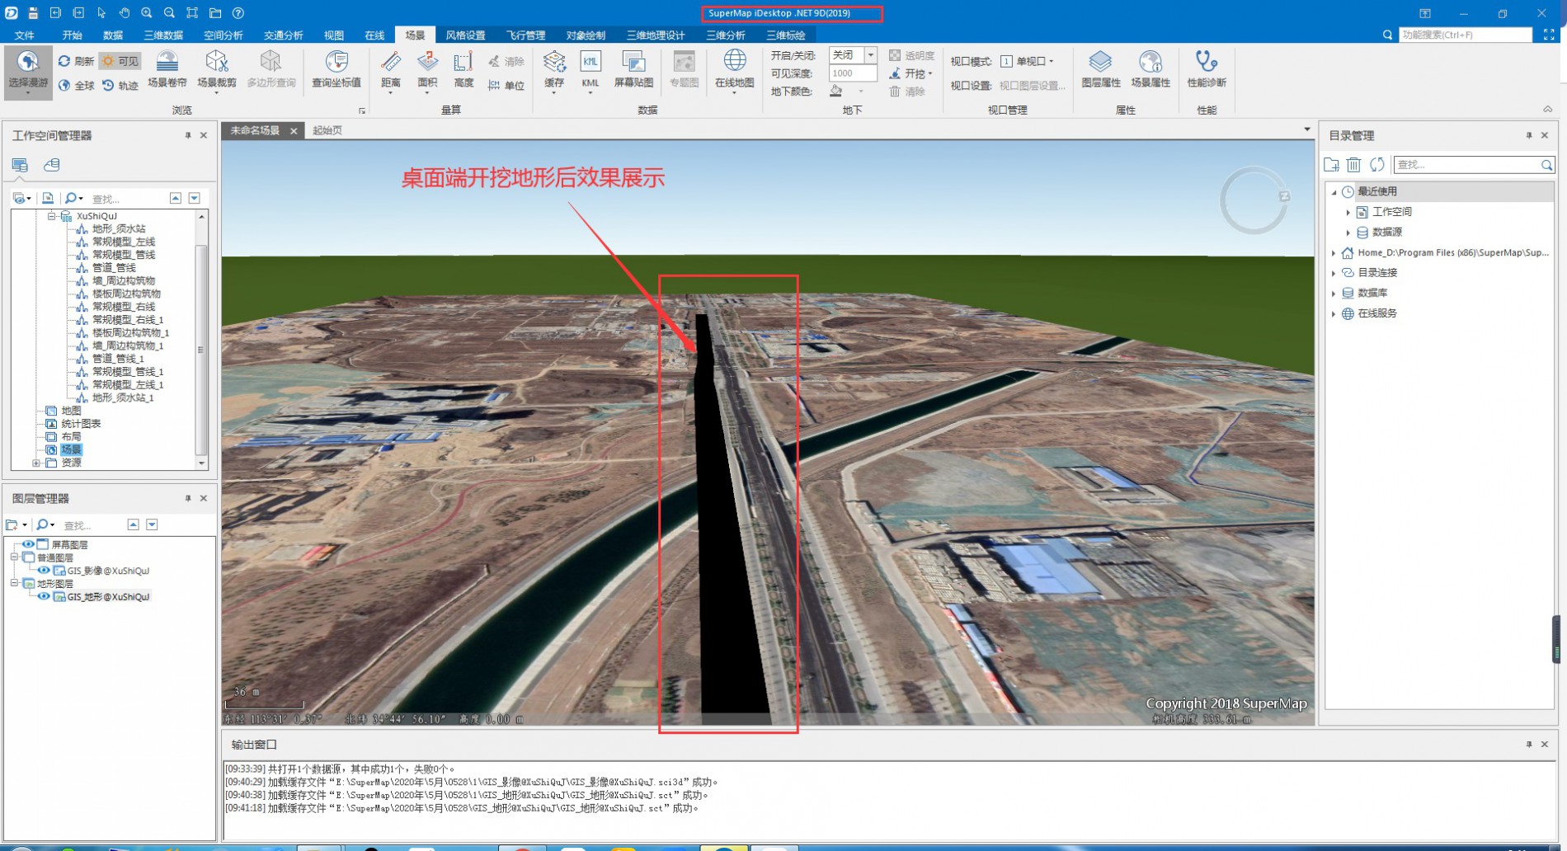The height and width of the screenshot is (851, 1567).
Task: Collapse the ribbon with the chevron
Action: 1547,110
